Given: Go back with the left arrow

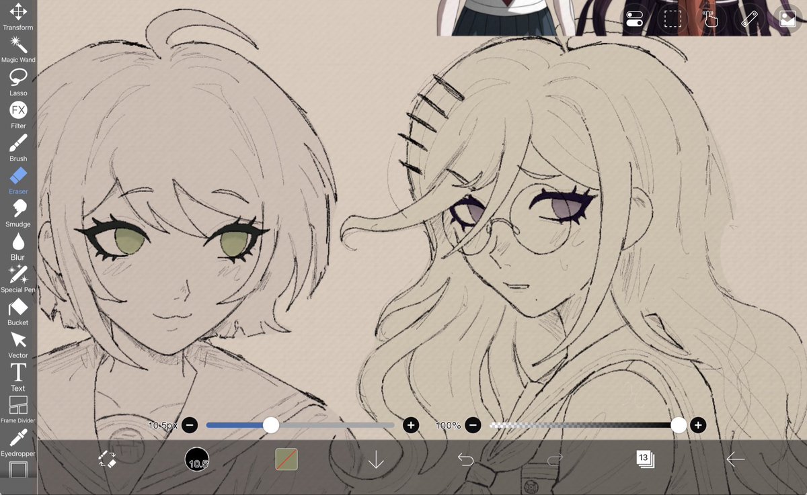Looking at the screenshot, I should point(735,459).
